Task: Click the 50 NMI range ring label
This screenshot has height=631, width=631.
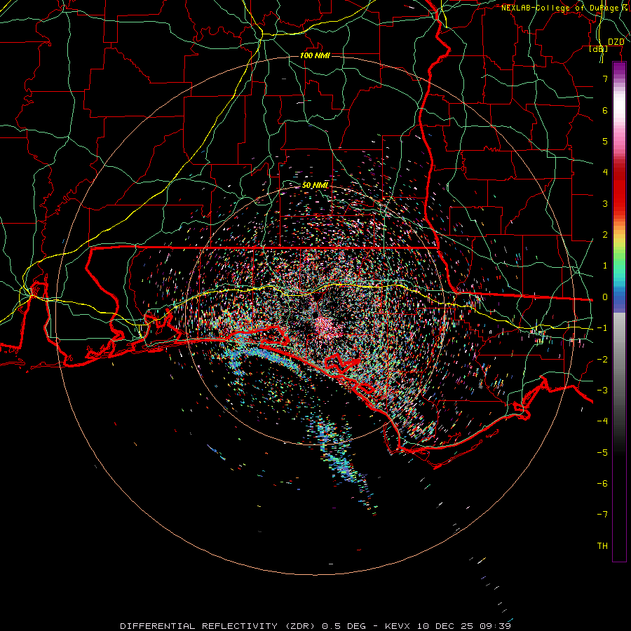Action: point(315,185)
